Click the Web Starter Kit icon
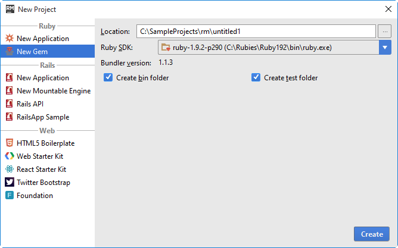The image size is (398, 248). 10,156
